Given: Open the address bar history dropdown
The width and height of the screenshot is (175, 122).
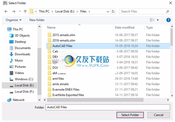Looking at the screenshot, I should [x=108, y=11].
